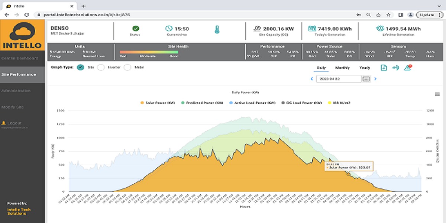Click the Today's Generation calendar icon
This screenshot has height=223, width=446.
(x=312, y=29)
